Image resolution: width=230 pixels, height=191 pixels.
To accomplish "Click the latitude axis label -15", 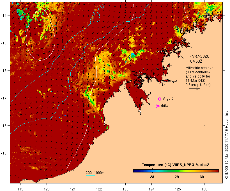I will point(4,43).
